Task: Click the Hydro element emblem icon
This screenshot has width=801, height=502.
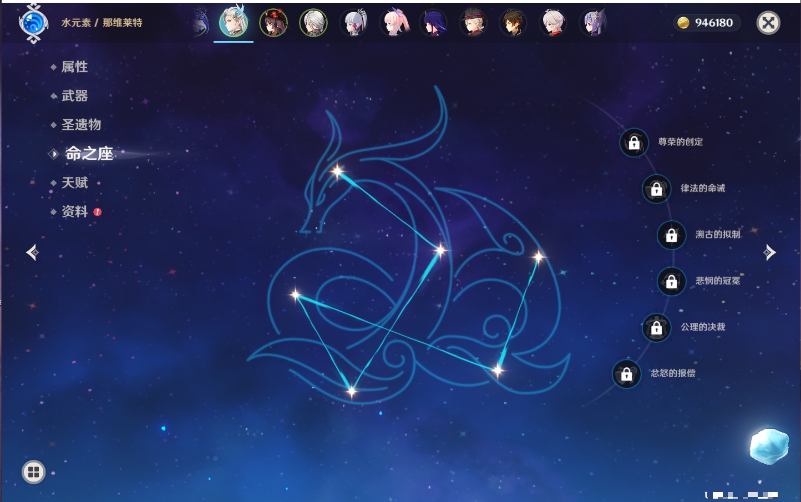Action: [x=33, y=23]
